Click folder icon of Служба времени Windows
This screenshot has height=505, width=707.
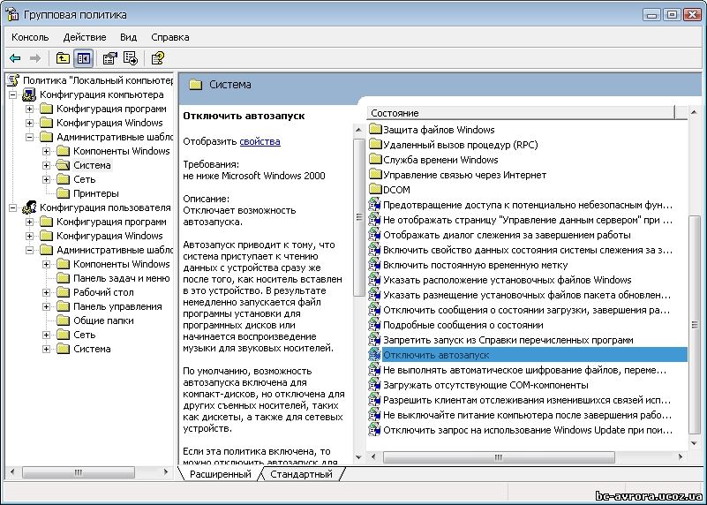(x=375, y=160)
